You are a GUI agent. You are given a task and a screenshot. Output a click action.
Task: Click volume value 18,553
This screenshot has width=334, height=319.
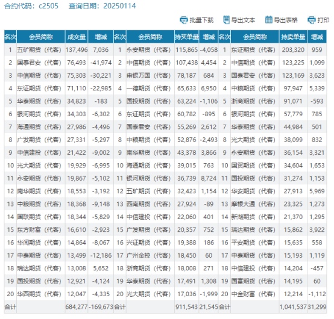(x=77, y=191)
